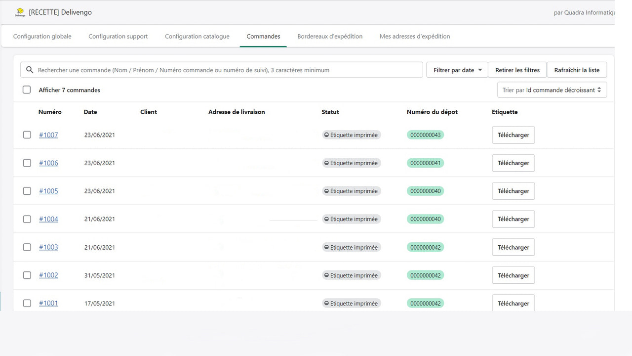Image resolution: width=632 pixels, height=356 pixels.
Task: Open order link #1002
Action: (x=48, y=275)
